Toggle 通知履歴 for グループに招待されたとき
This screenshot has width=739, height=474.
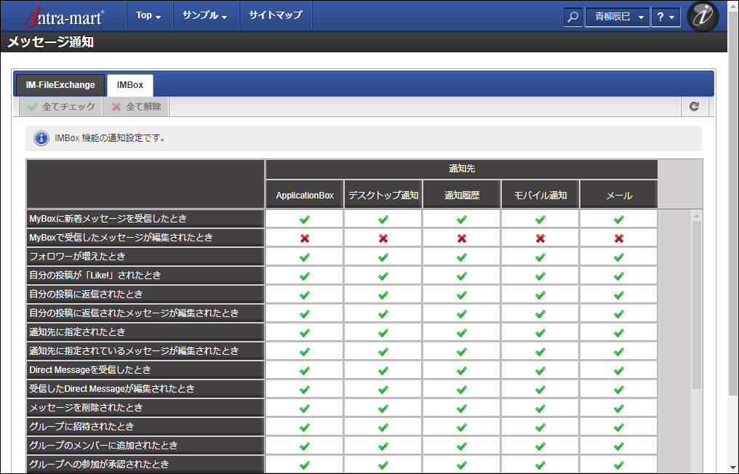(462, 427)
